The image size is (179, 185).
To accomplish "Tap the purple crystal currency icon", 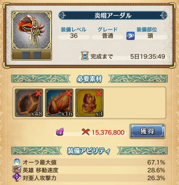I will 60,132.
